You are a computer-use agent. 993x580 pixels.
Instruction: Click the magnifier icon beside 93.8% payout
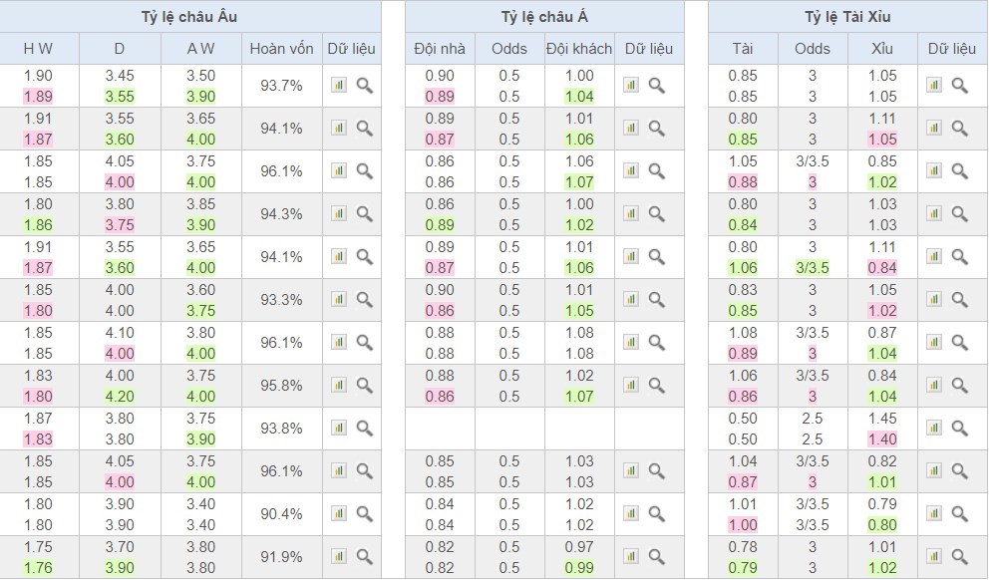click(x=364, y=429)
